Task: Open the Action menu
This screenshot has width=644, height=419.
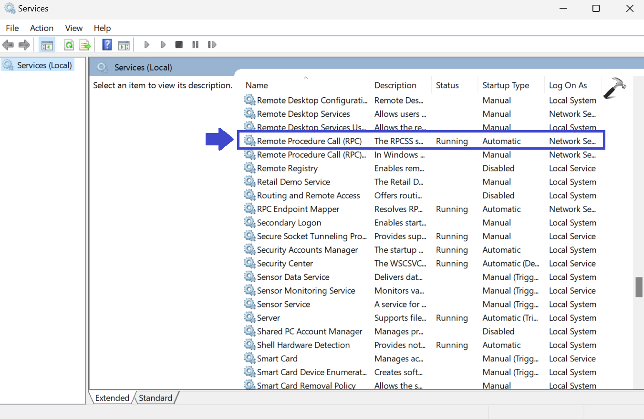Action: [42, 28]
